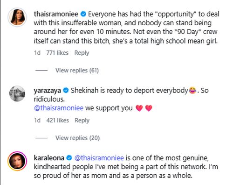Click yarazaya's blue verified badge

66,91
